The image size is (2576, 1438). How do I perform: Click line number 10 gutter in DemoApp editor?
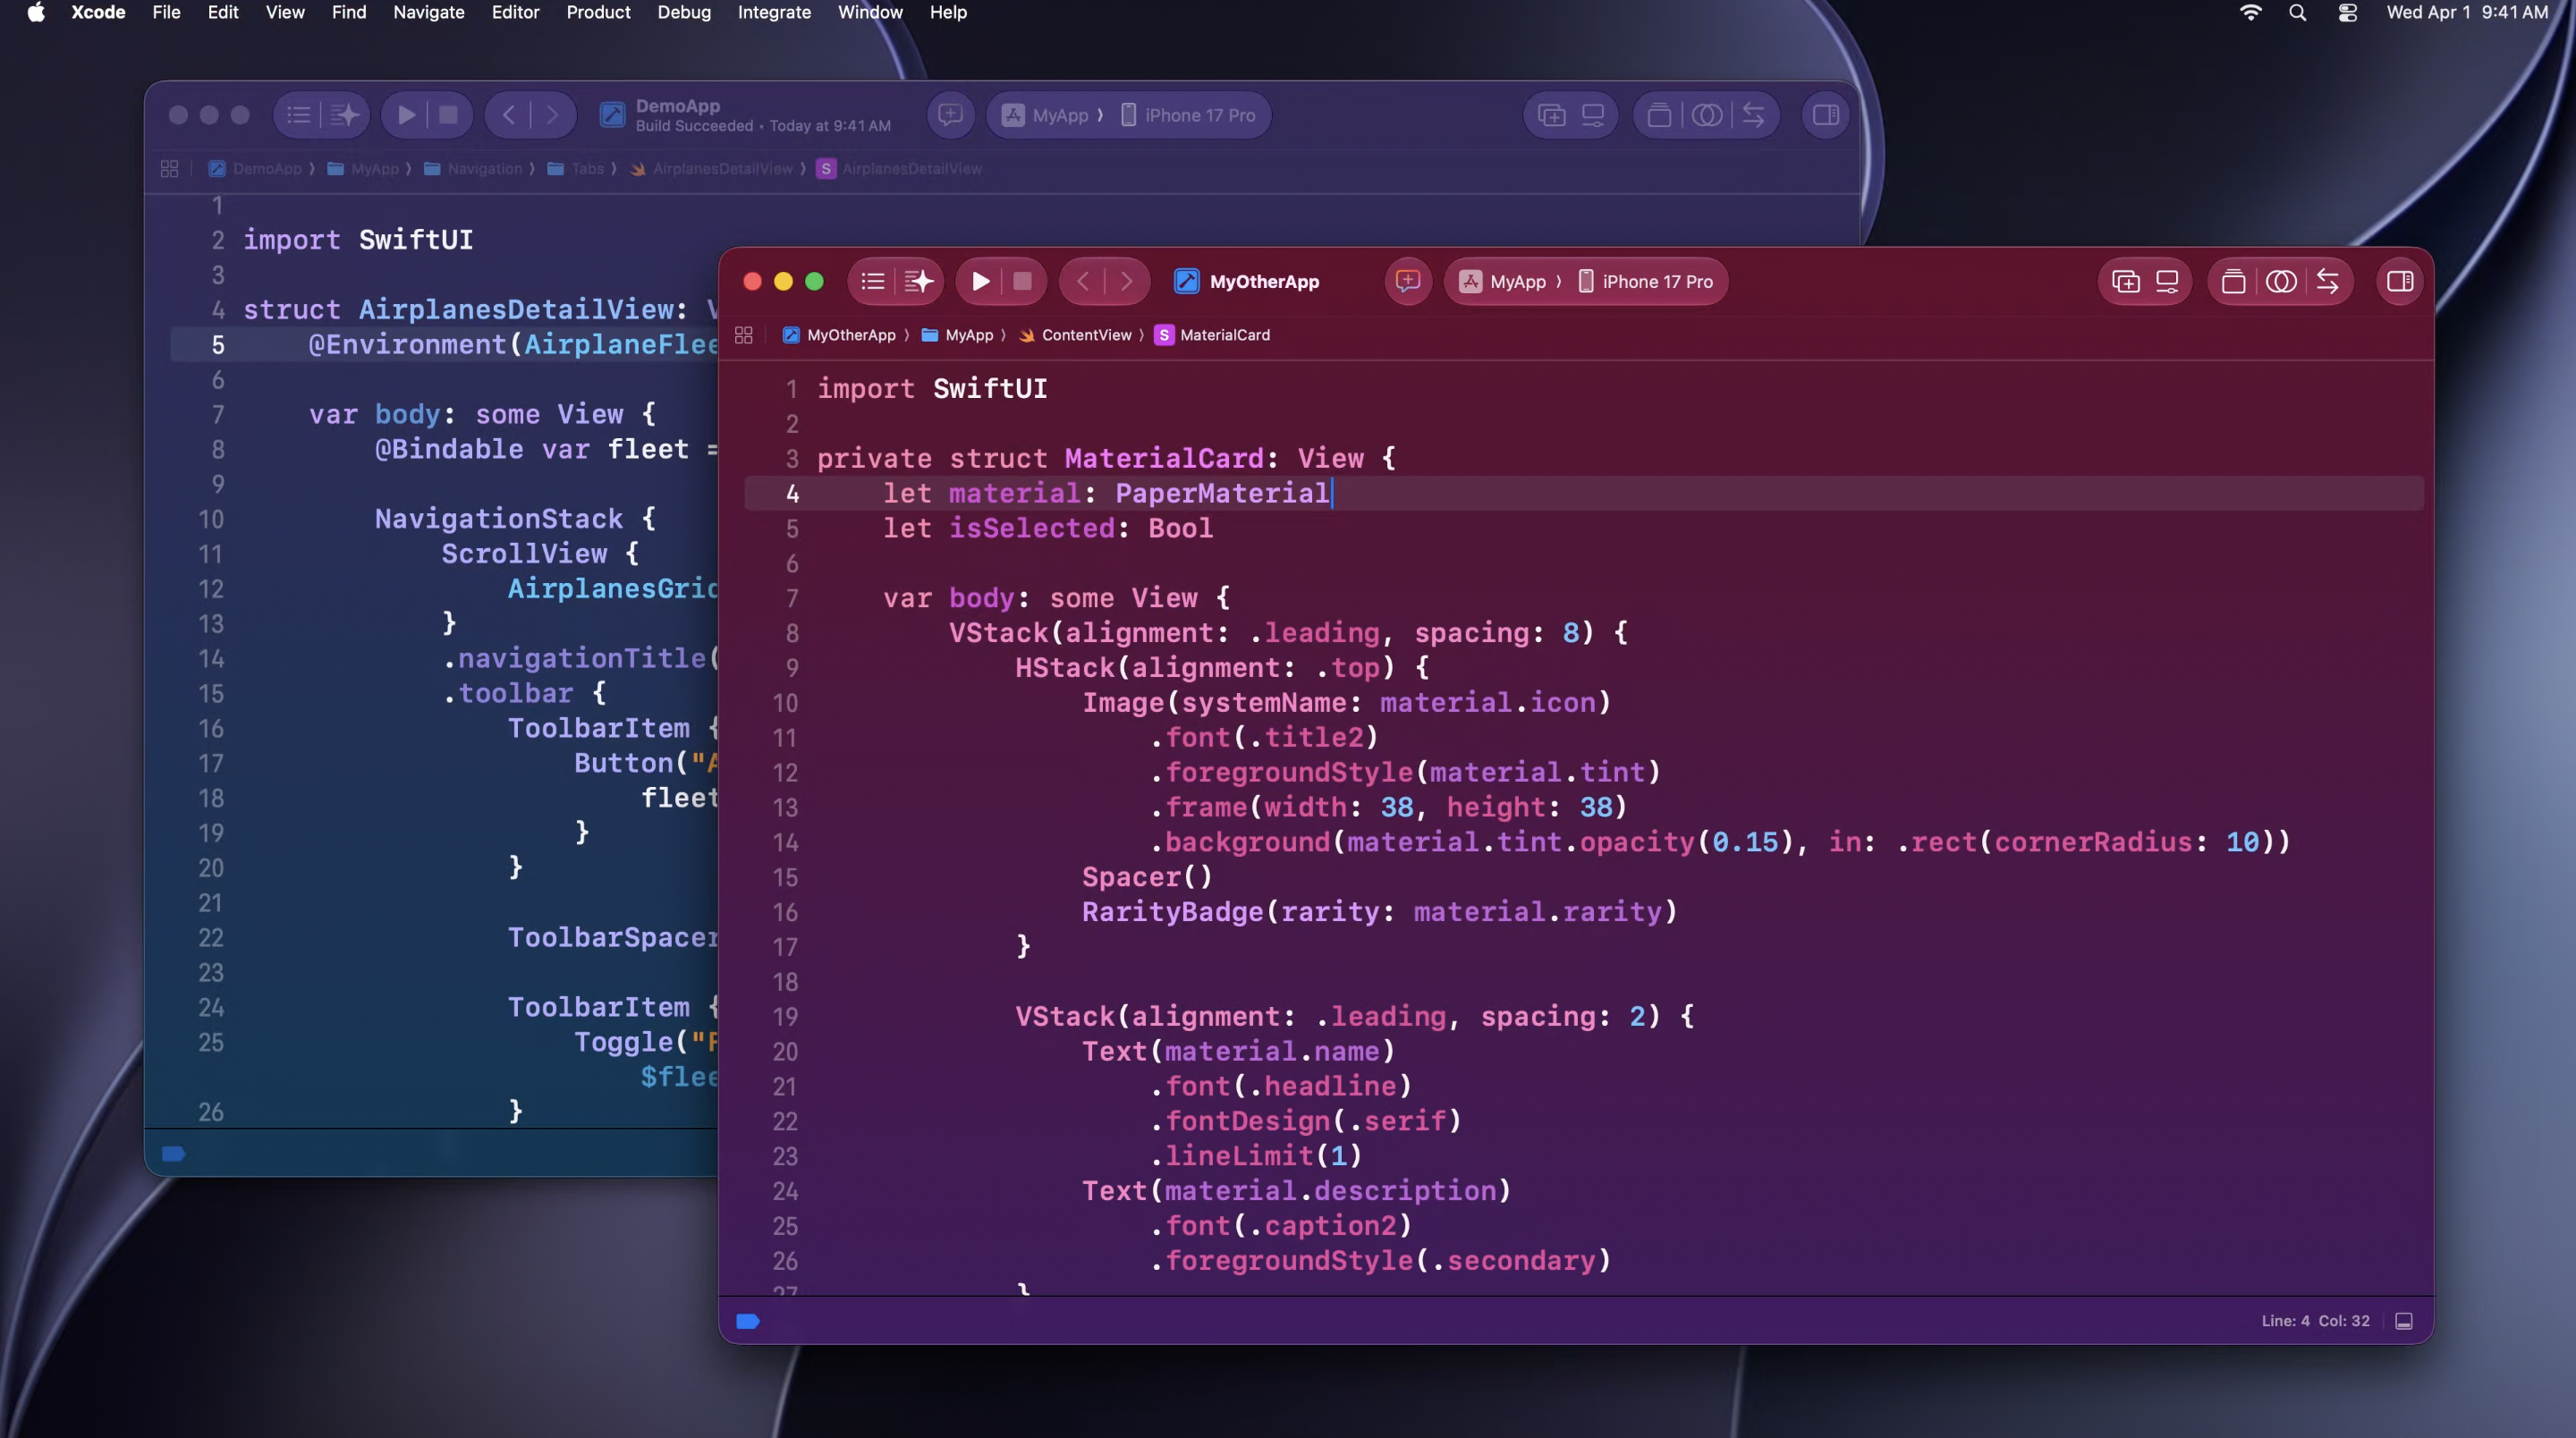(x=211, y=520)
